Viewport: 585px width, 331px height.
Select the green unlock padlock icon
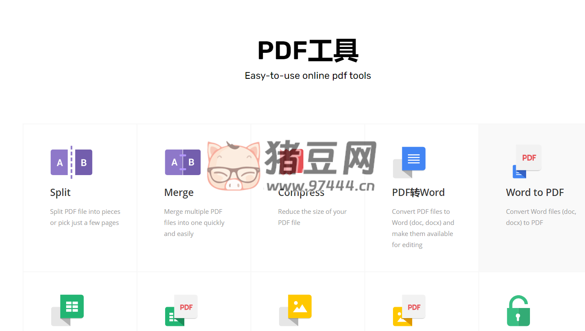(x=518, y=311)
